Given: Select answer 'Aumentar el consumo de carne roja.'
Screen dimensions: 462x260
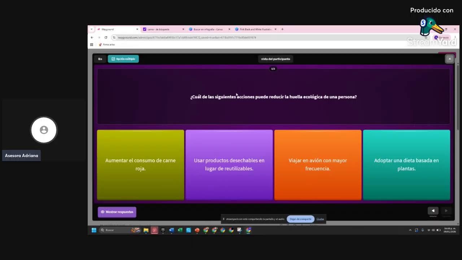Looking at the screenshot, I should point(140,165).
